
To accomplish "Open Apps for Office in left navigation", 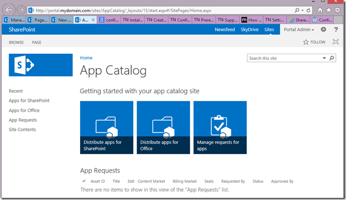I will [24, 110].
